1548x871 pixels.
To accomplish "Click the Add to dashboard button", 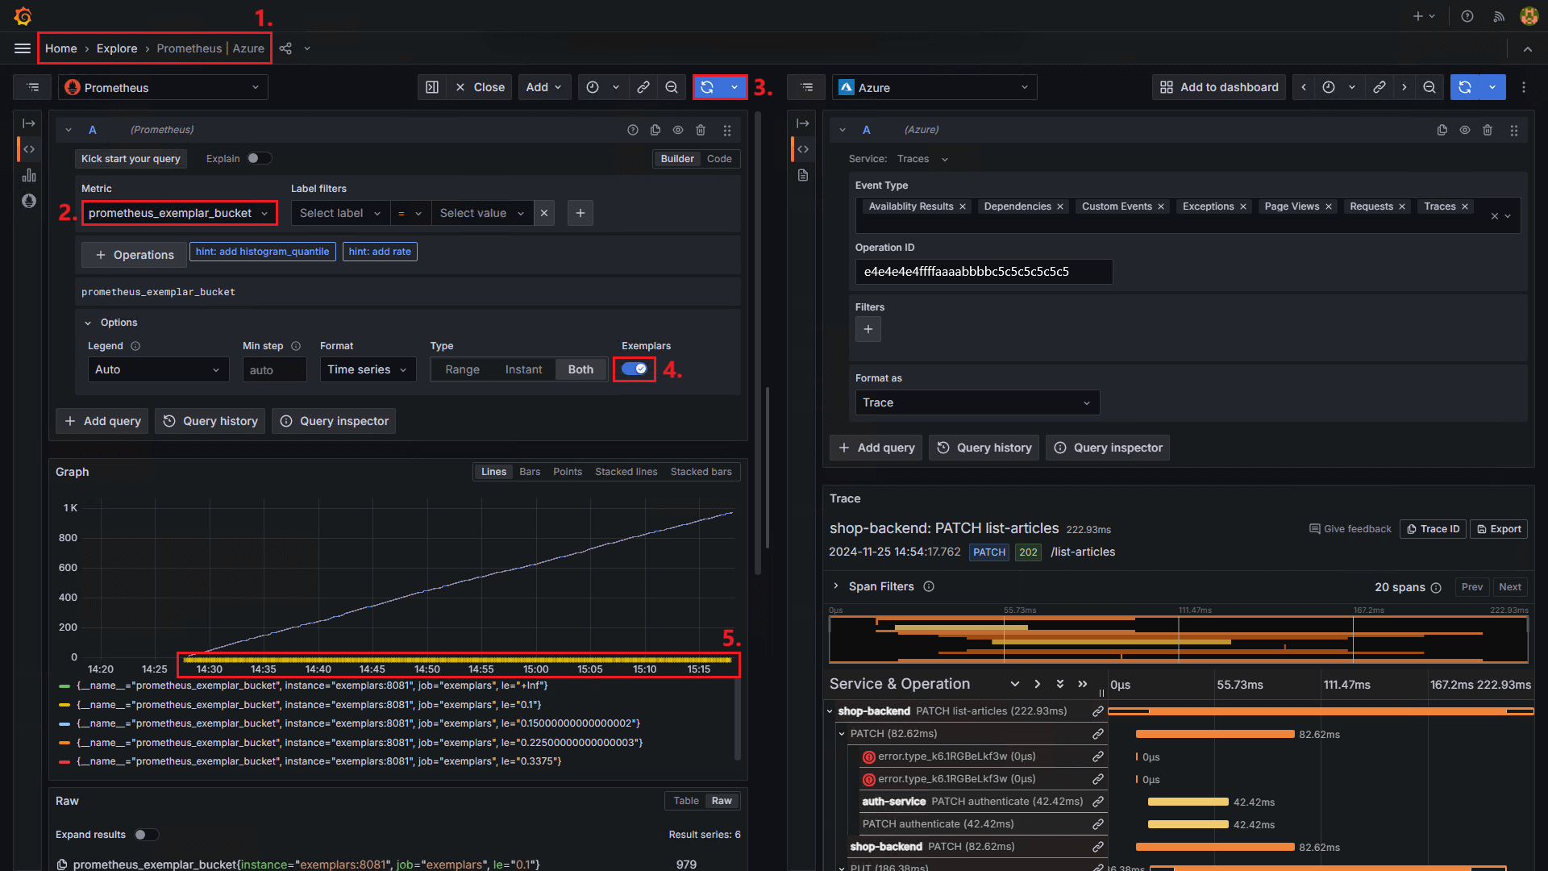I will [1219, 87].
